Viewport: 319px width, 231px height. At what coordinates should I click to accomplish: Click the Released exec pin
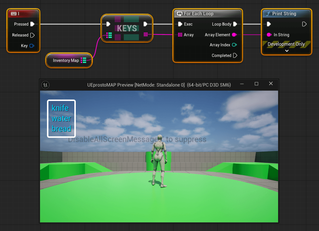click(x=32, y=35)
